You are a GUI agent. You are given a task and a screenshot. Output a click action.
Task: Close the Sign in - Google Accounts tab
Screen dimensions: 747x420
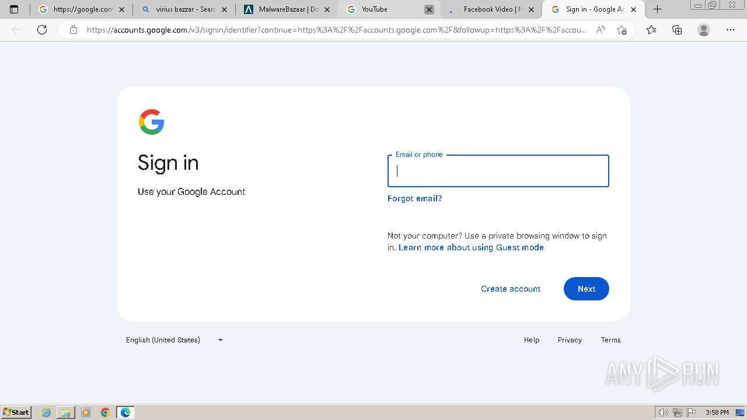(634, 9)
